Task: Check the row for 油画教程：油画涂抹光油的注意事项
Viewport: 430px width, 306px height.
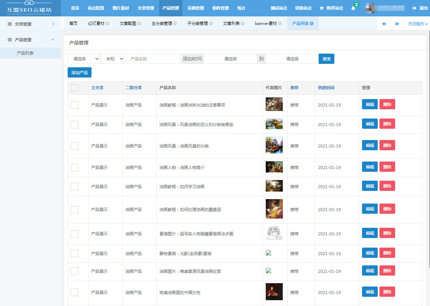Action: (x=74, y=105)
